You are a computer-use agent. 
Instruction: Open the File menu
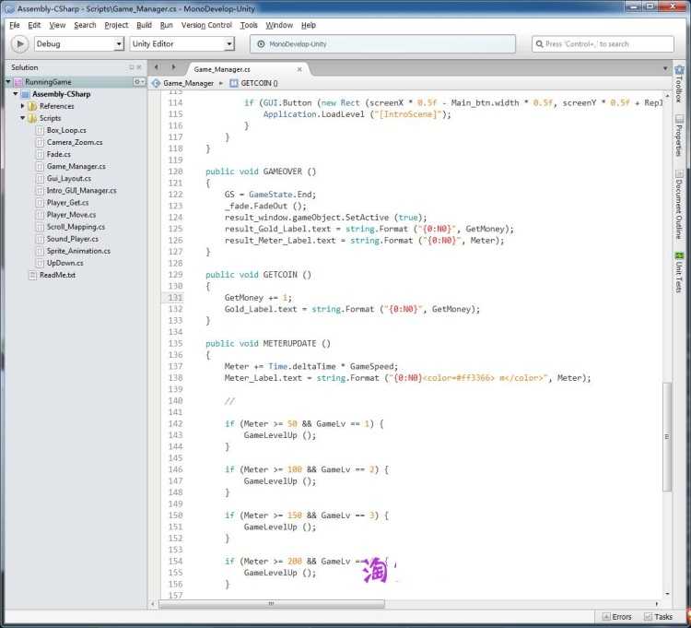click(15, 25)
